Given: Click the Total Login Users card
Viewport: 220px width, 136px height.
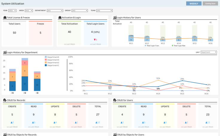Looking at the screenshot, I should [95, 33].
